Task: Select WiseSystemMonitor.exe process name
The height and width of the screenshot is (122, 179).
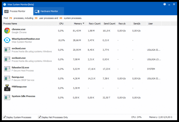Action: point(26,39)
